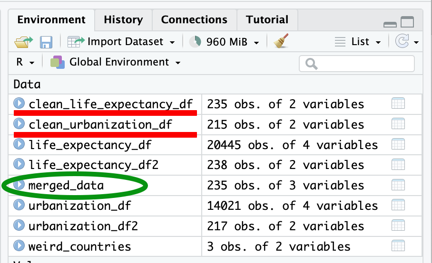
Task: Switch to the History tab
Action: tap(123, 20)
